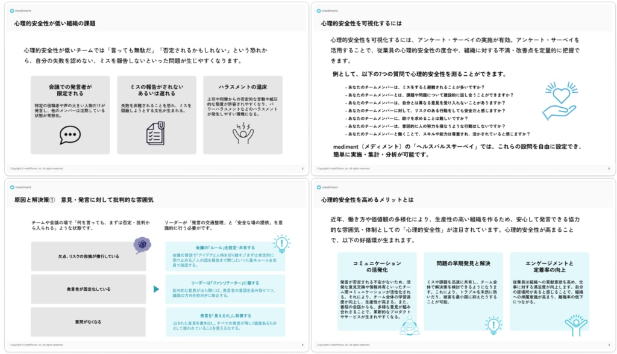This screenshot has width=617, height=354.
Task: Click the 発言を「見える化」し称賛する solution box
Action: click(x=225, y=321)
